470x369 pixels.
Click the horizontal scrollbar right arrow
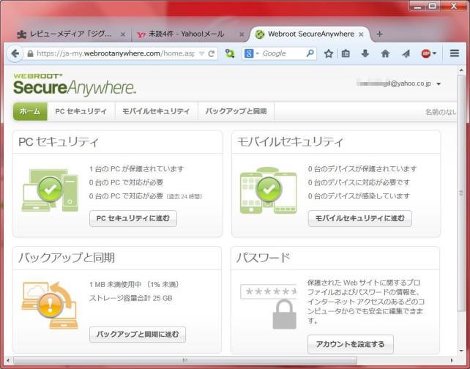[452, 360]
